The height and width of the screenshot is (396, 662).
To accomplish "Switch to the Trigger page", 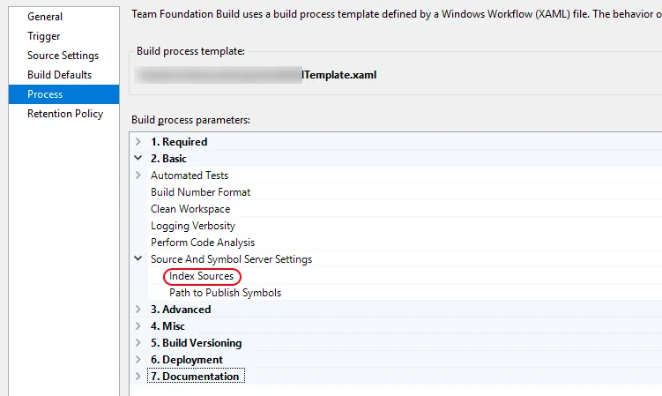I will point(44,36).
